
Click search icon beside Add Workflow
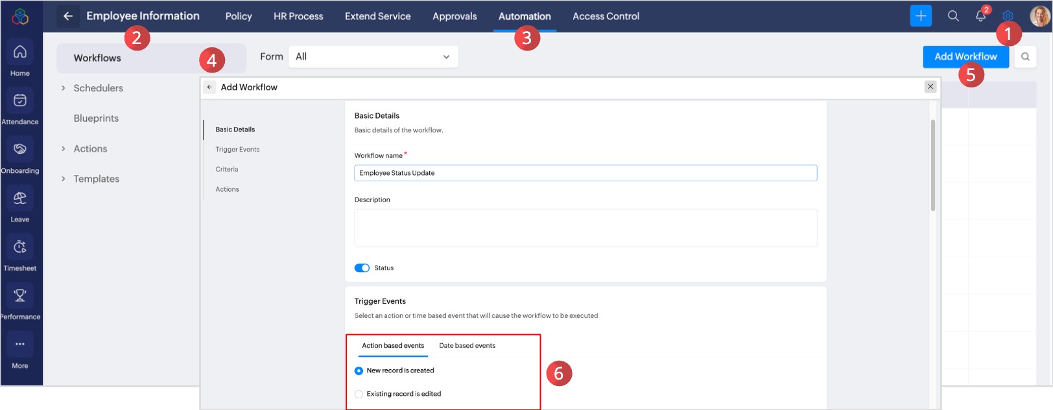pos(1025,57)
